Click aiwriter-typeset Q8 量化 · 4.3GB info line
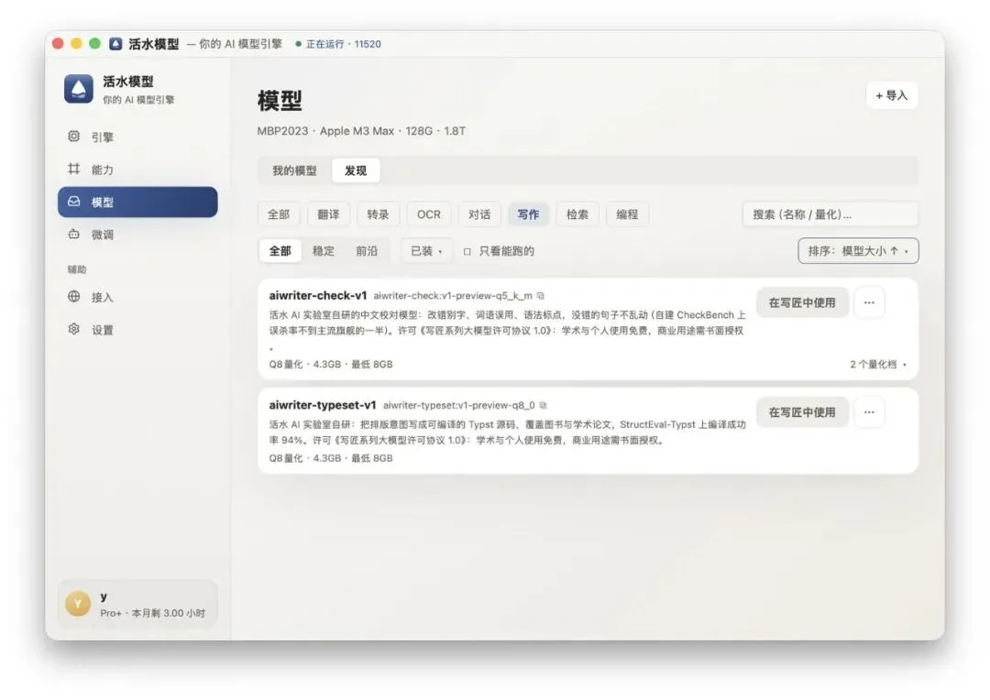The height and width of the screenshot is (700, 990). [x=331, y=458]
